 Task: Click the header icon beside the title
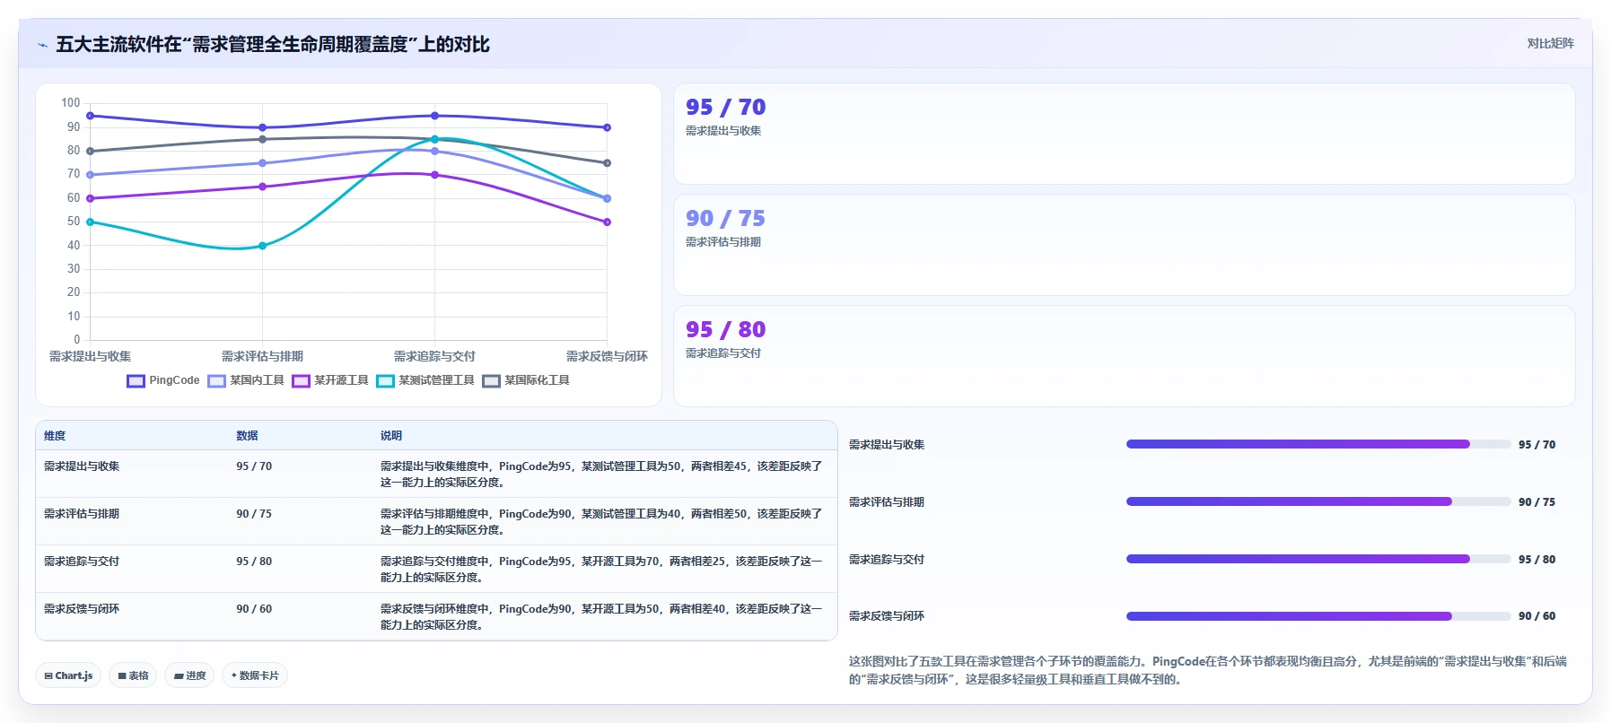[x=42, y=45]
